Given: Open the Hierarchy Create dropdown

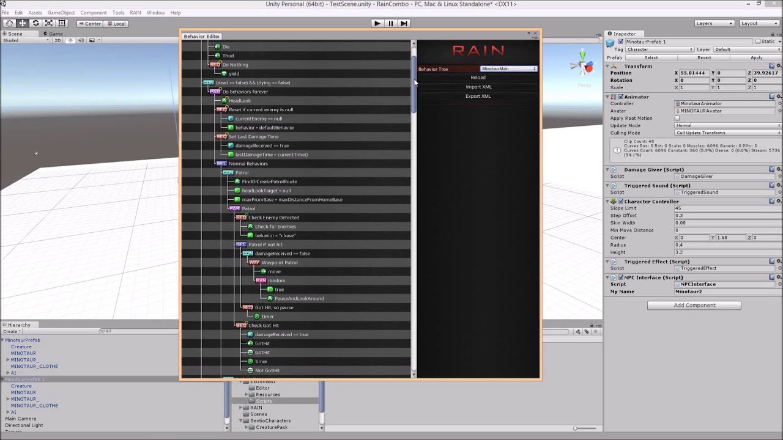Looking at the screenshot, I should (12, 331).
